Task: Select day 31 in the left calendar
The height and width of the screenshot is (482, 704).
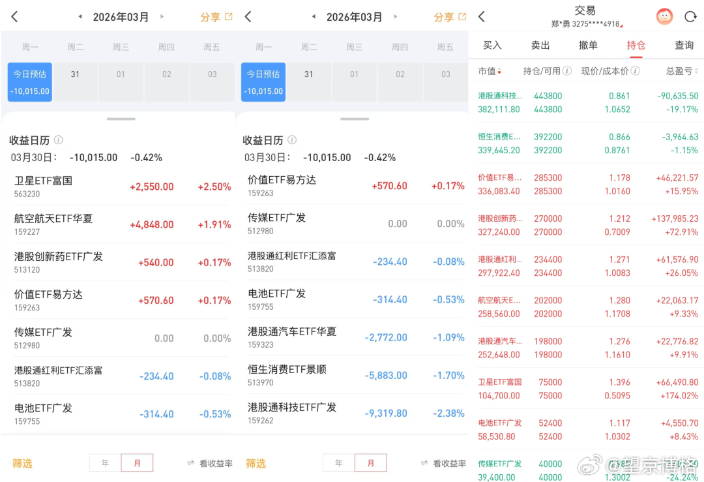Action: point(75,82)
